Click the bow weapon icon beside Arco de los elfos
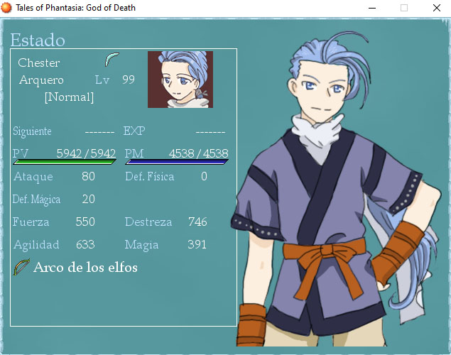The width and height of the screenshot is (451, 355). click(21, 267)
